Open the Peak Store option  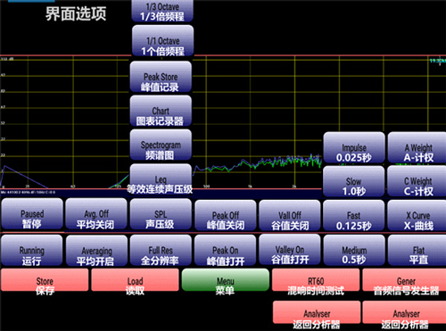pyautogui.click(x=161, y=77)
